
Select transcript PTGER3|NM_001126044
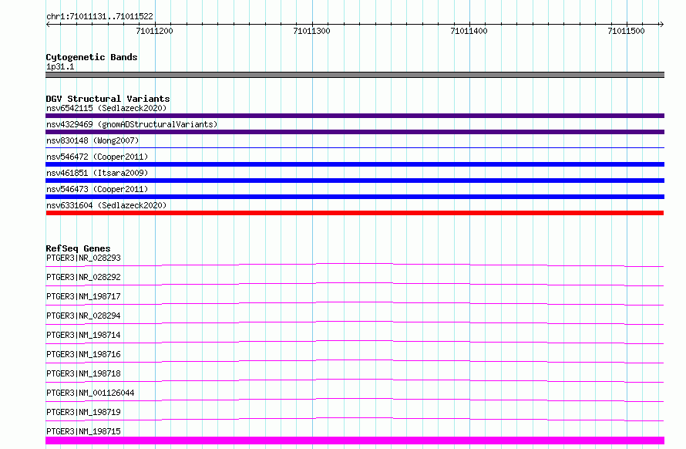(90, 393)
